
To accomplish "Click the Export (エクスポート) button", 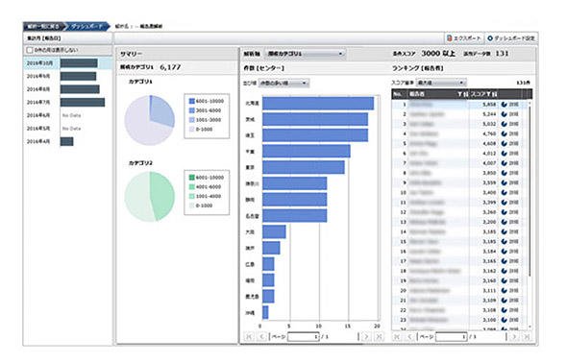I will tap(464, 37).
